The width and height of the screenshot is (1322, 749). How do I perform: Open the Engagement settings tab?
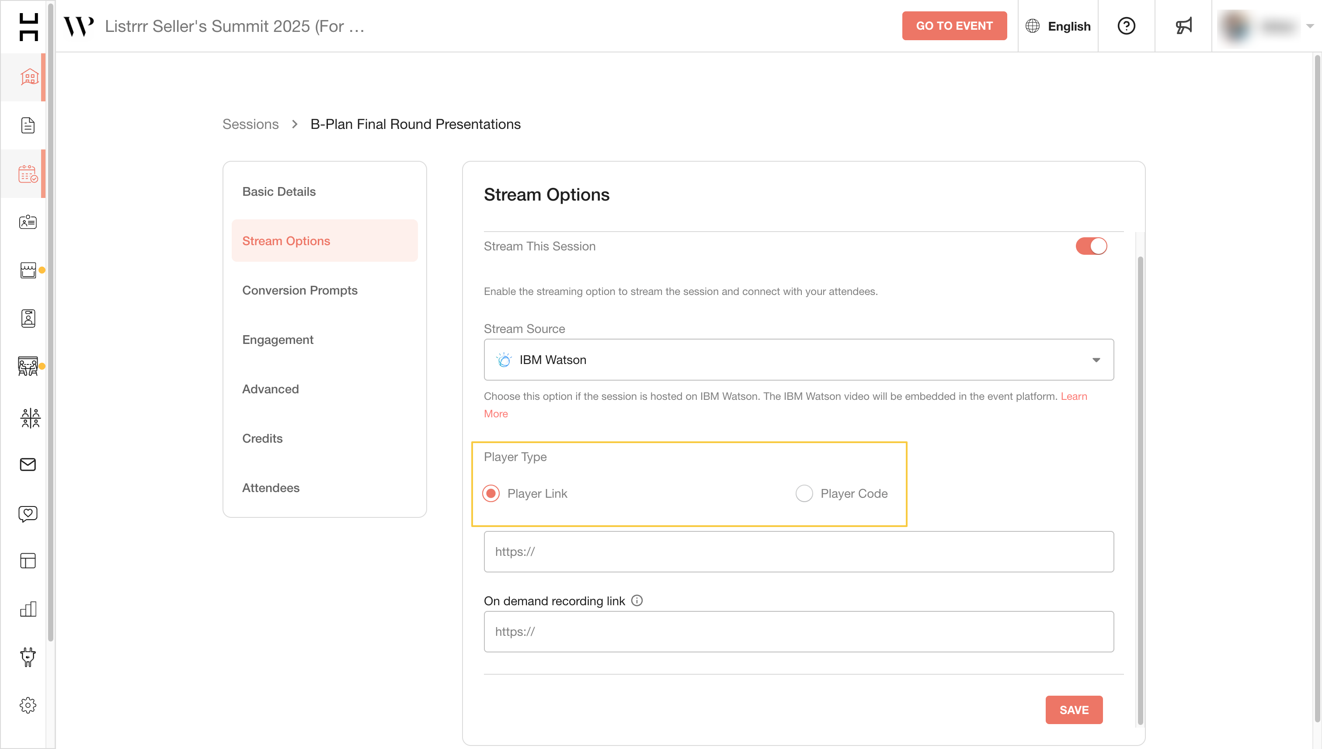click(277, 340)
